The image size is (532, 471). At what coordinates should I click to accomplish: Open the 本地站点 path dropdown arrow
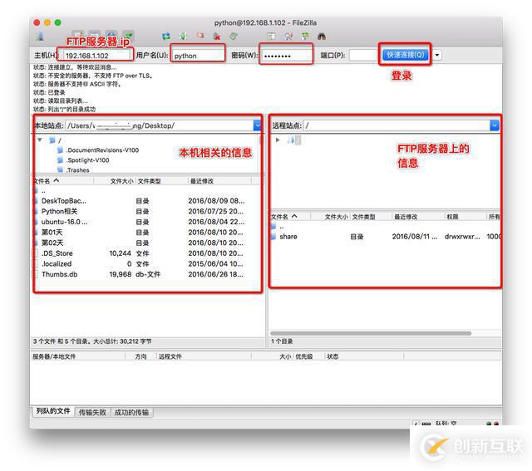[x=258, y=125]
